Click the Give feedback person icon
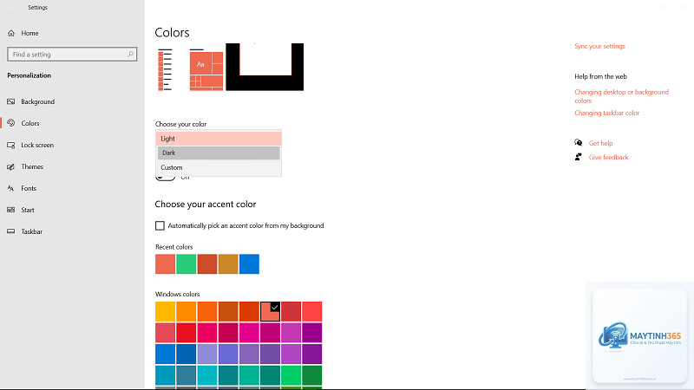 pyautogui.click(x=578, y=157)
